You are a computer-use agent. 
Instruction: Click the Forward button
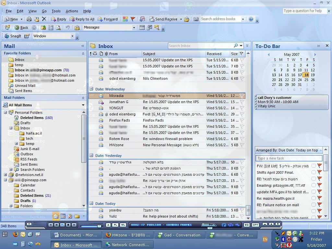coord(108,19)
